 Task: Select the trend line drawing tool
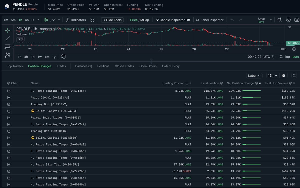point(7,38)
